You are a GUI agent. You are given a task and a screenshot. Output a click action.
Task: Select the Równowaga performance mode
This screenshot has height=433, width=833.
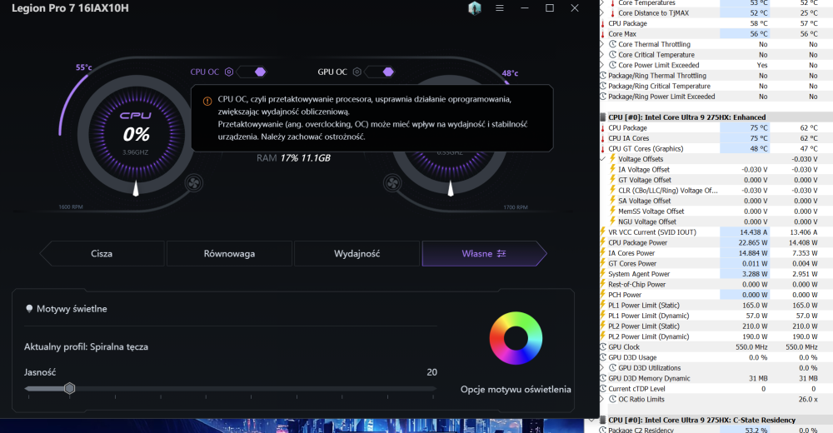[x=229, y=253]
